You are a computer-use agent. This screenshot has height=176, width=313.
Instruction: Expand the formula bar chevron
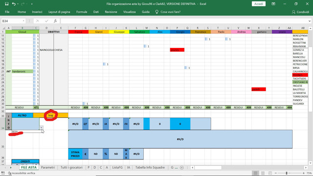coord(310,21)
